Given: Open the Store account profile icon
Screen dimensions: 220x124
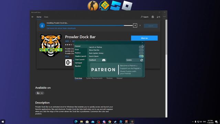Looking at the screenshot, I should click(153, 17).
